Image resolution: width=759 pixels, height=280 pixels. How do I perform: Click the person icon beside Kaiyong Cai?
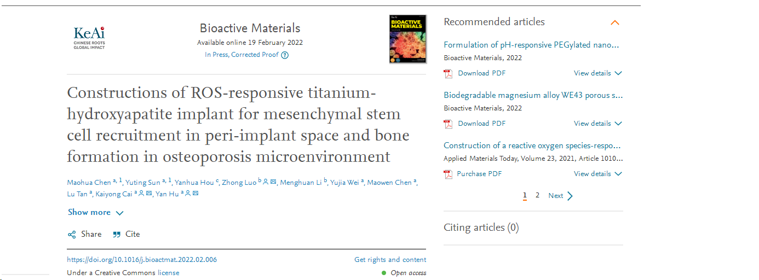click(141, 194)
